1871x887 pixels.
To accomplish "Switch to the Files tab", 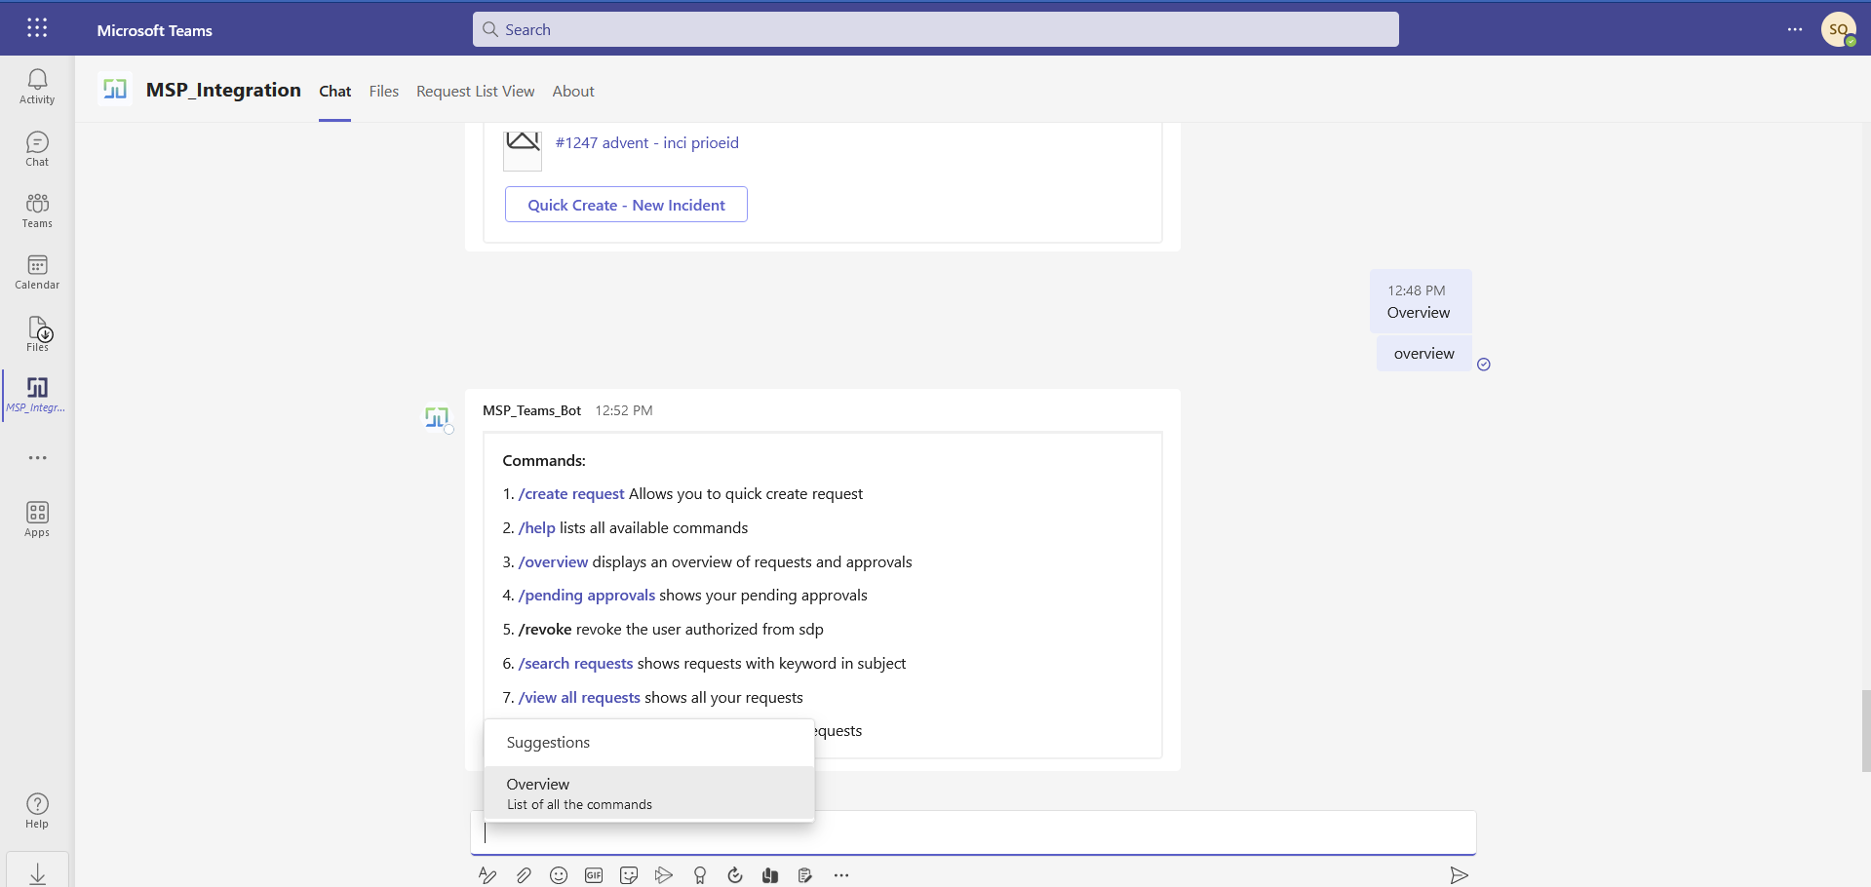I will click(x=384, y=91).
